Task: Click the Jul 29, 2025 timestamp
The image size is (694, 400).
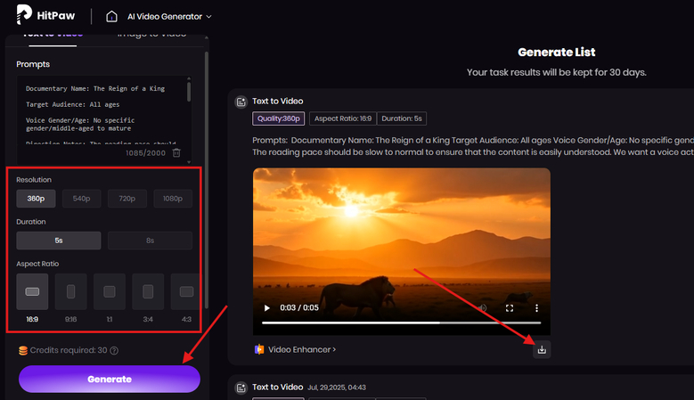Action: coord(337,388)
